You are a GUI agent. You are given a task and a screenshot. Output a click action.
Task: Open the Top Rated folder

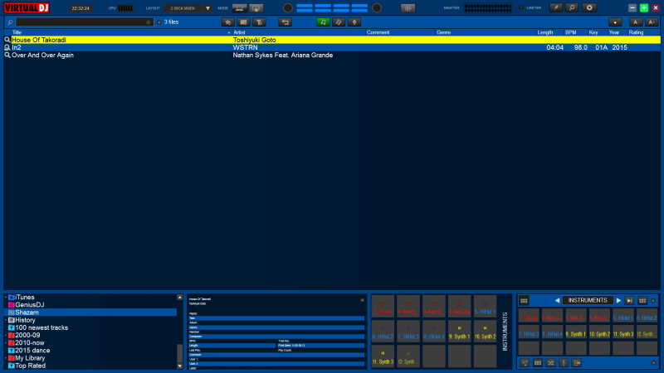coord(30,366)
